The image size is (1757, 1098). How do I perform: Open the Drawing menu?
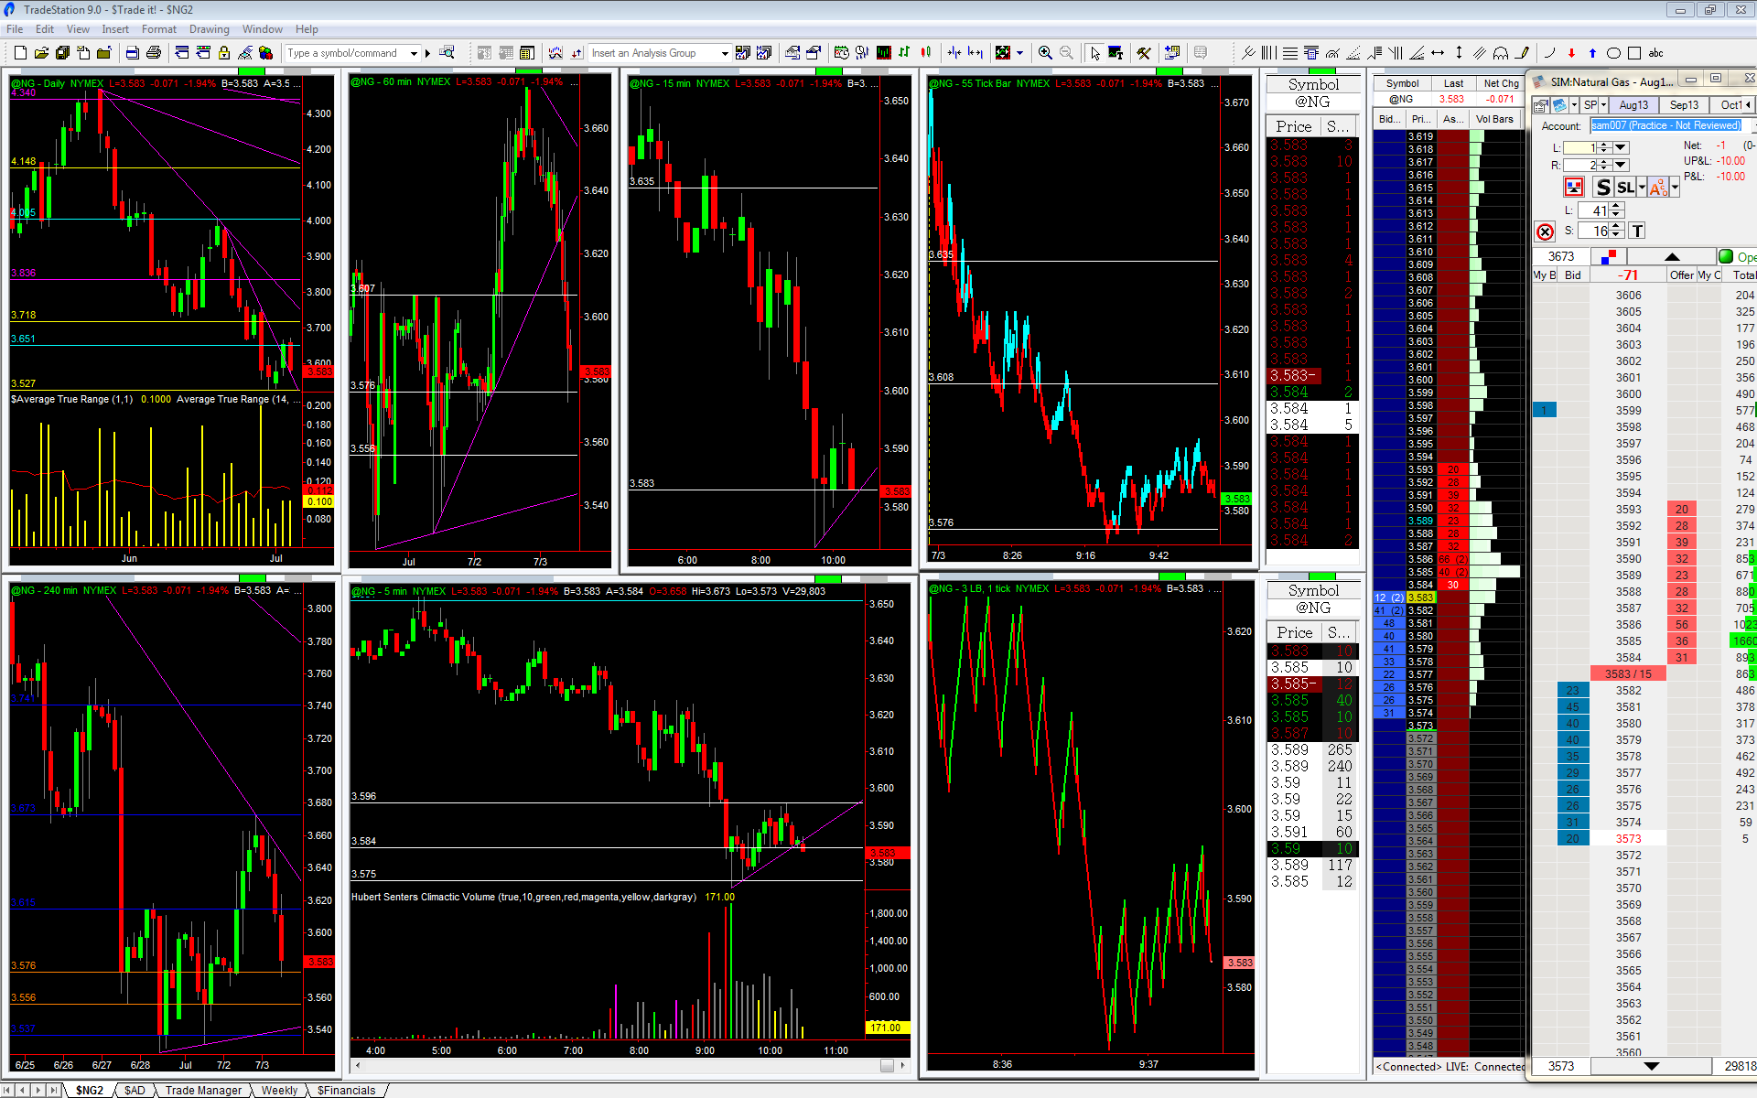click(210, 29)
